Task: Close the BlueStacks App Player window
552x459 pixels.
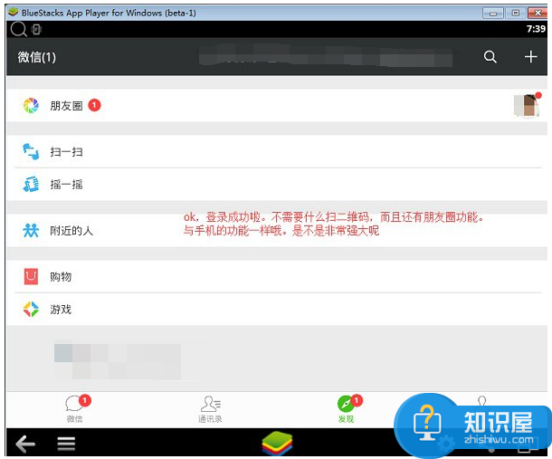Action: 538,13
